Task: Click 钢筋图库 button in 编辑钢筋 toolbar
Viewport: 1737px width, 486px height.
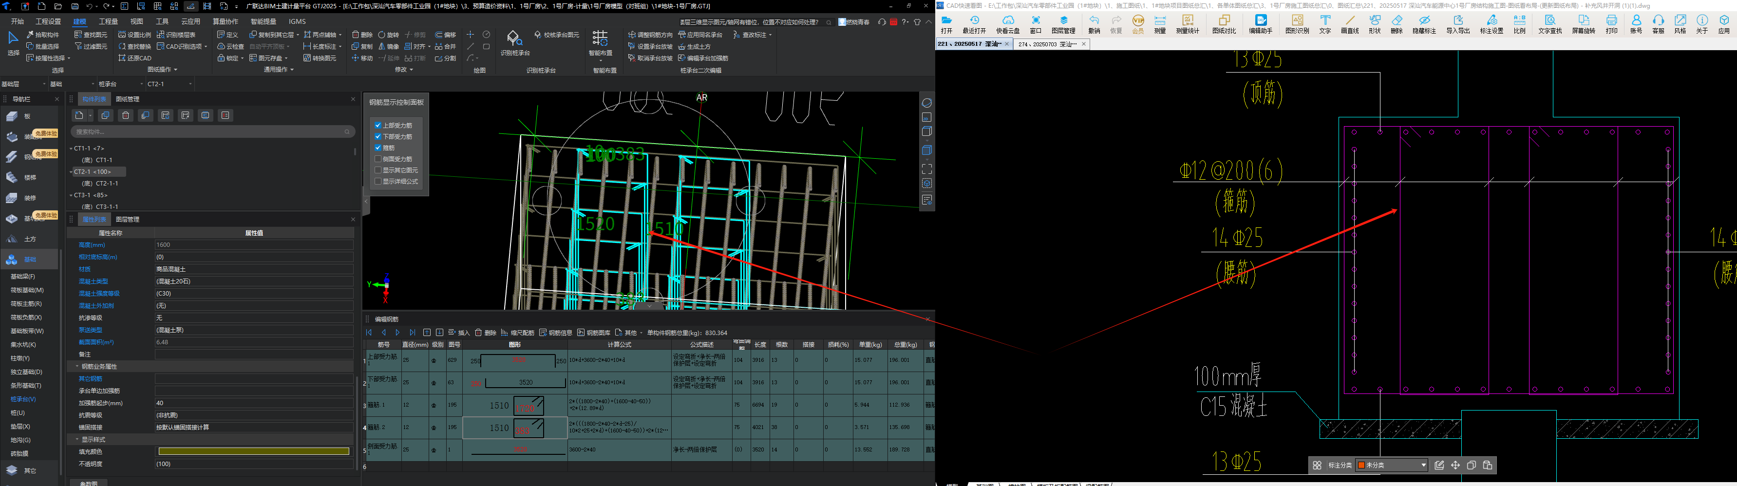Action: coord(594,332)
